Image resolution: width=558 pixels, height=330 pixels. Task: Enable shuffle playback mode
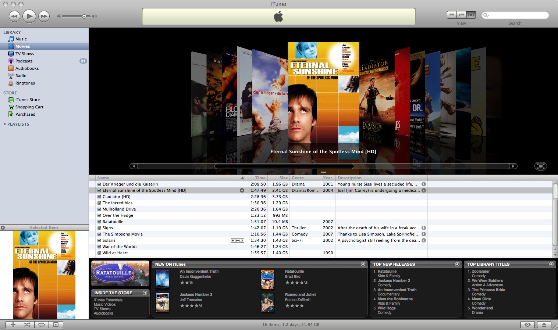coord(26,324)
